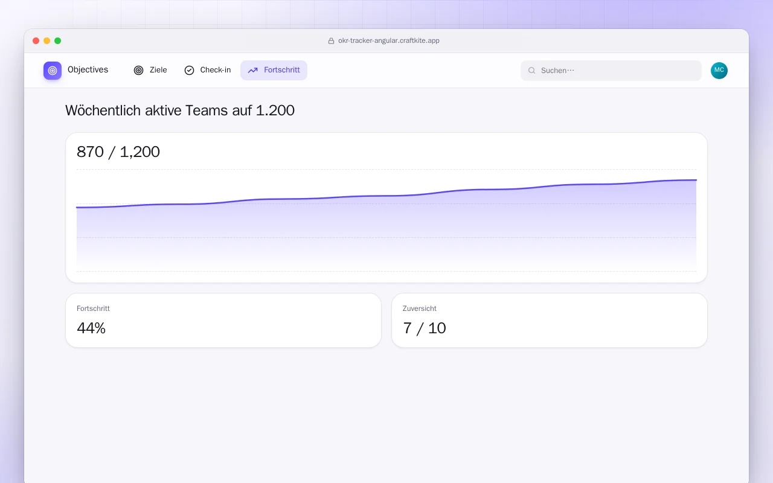This screenshot has width=773, height=483.
Task: Close the browser window with red button
Action: coord(36,41)
